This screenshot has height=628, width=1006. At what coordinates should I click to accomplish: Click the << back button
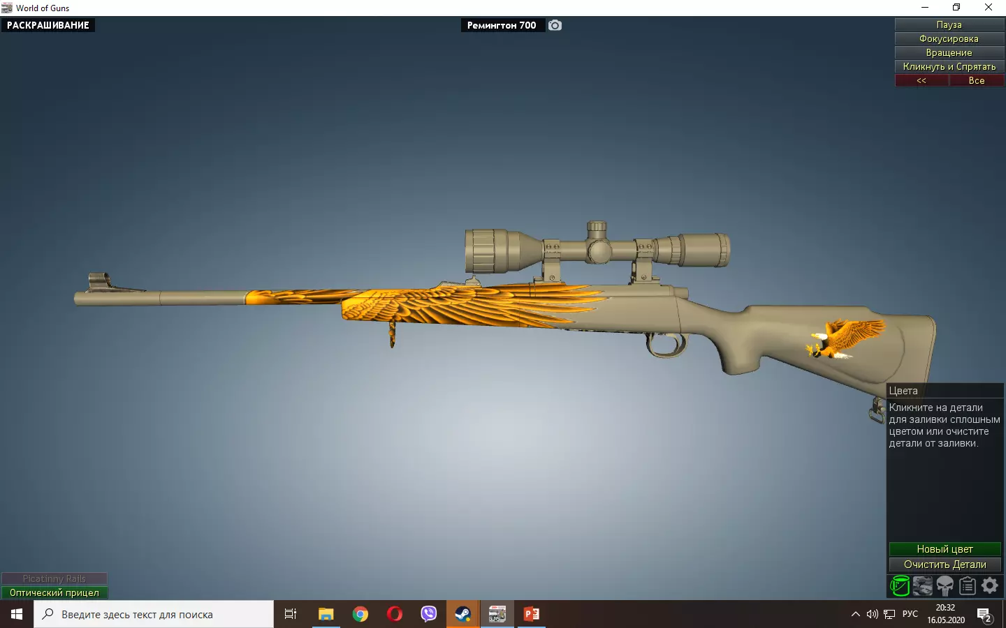point(921,80)
